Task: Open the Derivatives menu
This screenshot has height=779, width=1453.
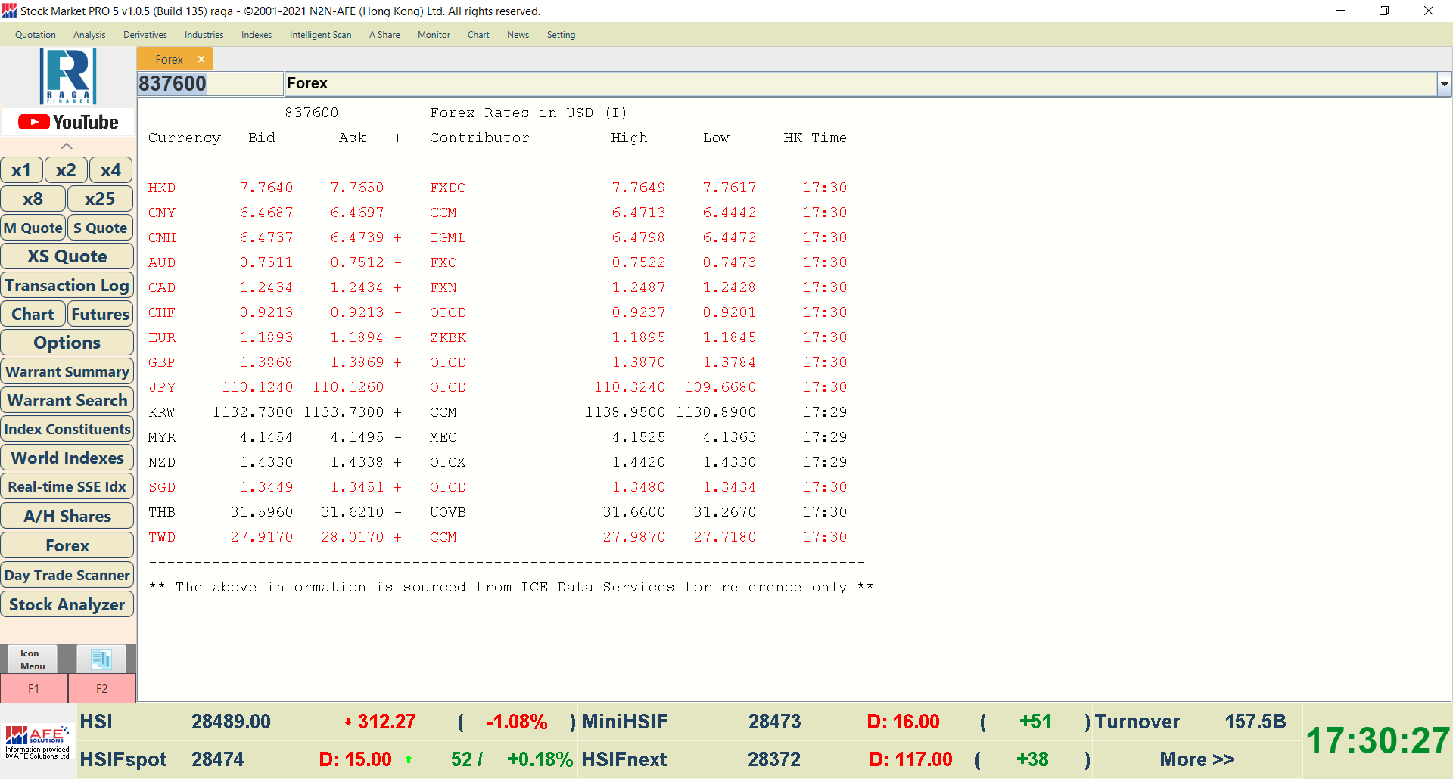Action: (145, 35)
